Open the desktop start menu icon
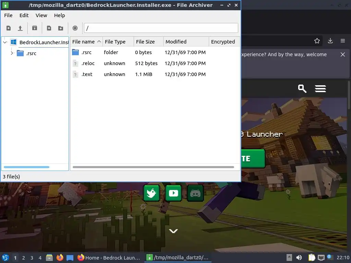This screenshot has width=351, height=263. (5, 258)
